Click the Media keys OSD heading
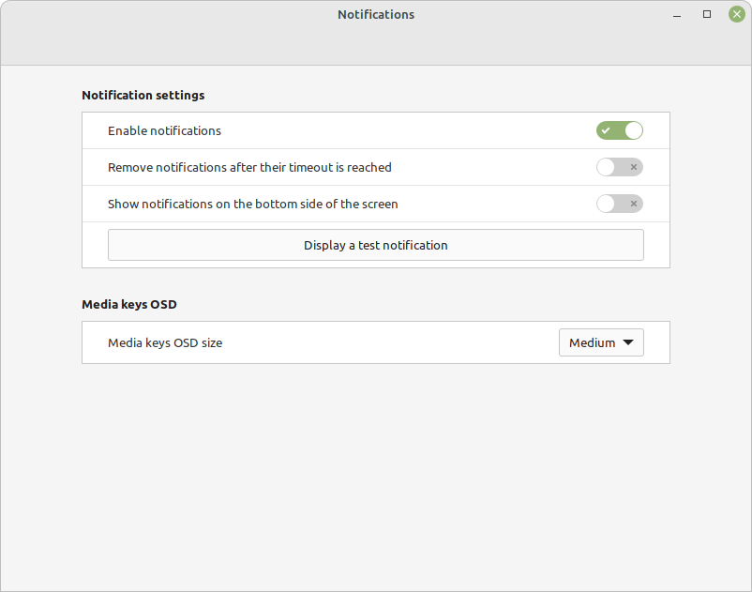752x592 pixels. point(129,304)
